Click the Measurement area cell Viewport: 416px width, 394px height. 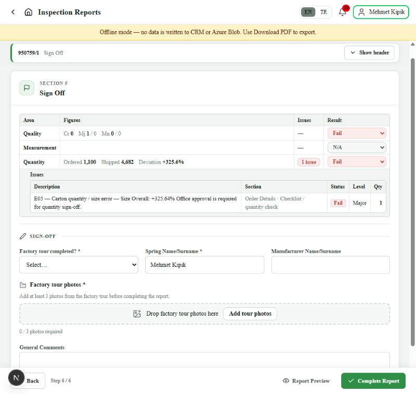click(x=40, y=148)
